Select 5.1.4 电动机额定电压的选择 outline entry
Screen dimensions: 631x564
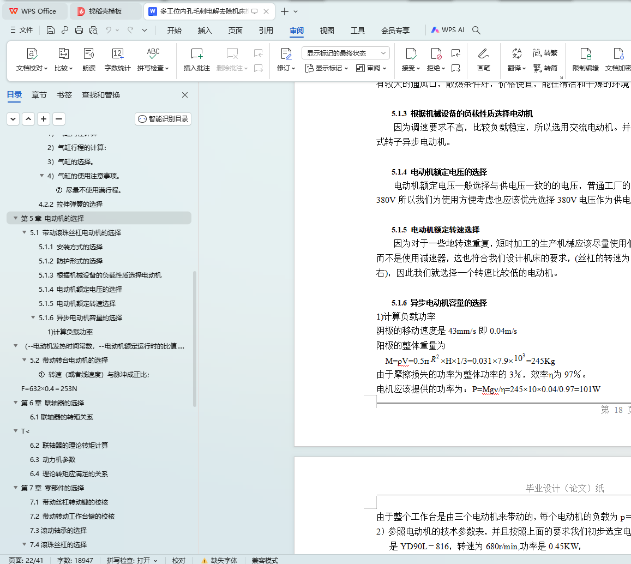pyautogui.click(x=81, y=289)
